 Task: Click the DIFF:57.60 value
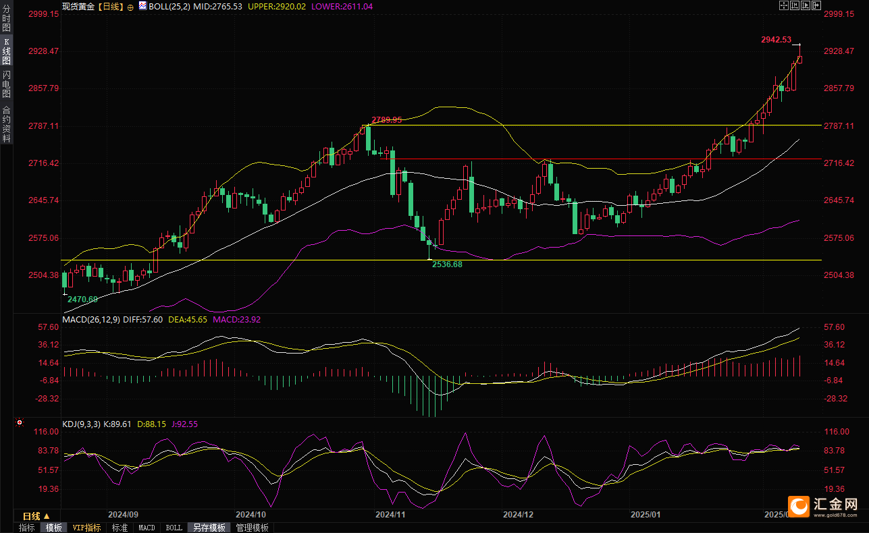(x=143, y=319)
